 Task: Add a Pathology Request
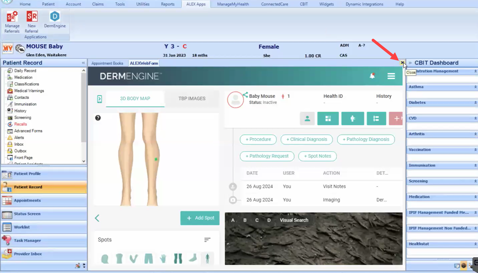pos(267,156)
